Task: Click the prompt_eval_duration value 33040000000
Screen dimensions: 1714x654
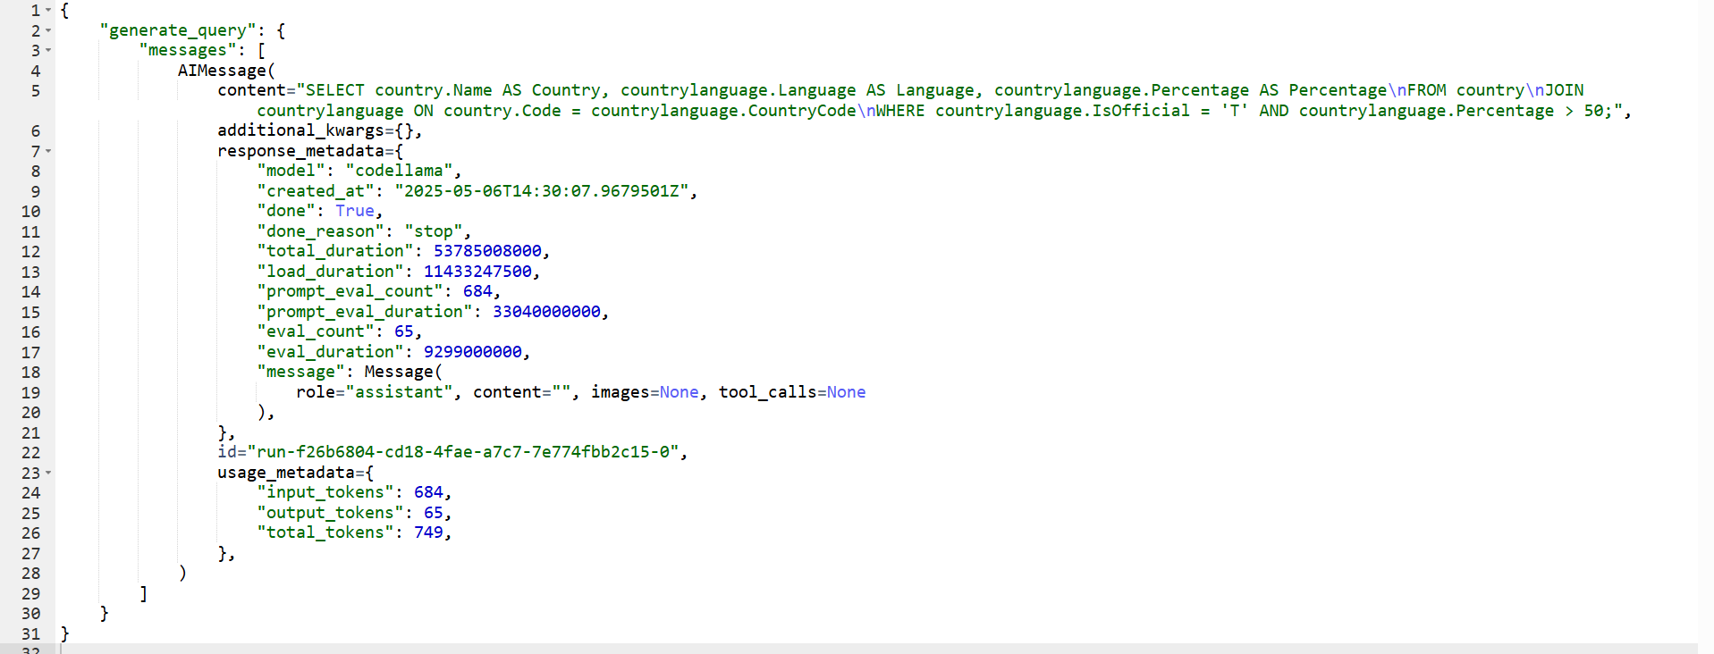Action: click(x=546, y=312)
